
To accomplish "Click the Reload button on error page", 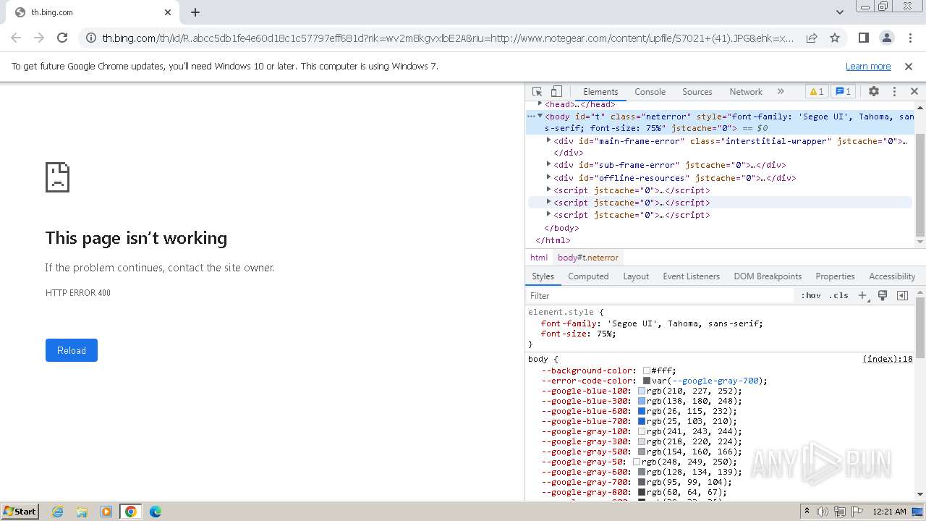I will pos(72,350).
